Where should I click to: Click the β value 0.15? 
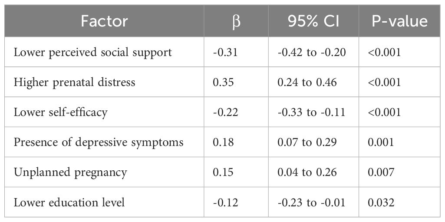[x=223, y=172]
